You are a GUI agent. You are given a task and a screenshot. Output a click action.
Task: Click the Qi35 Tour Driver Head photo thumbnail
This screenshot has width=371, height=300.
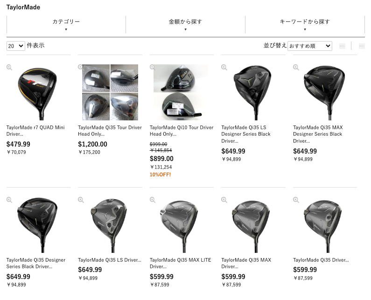(110, 92)
